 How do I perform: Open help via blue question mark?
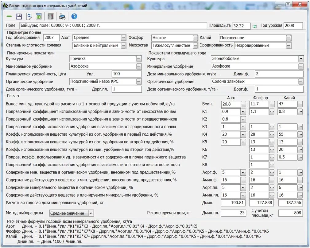point(74,16)
